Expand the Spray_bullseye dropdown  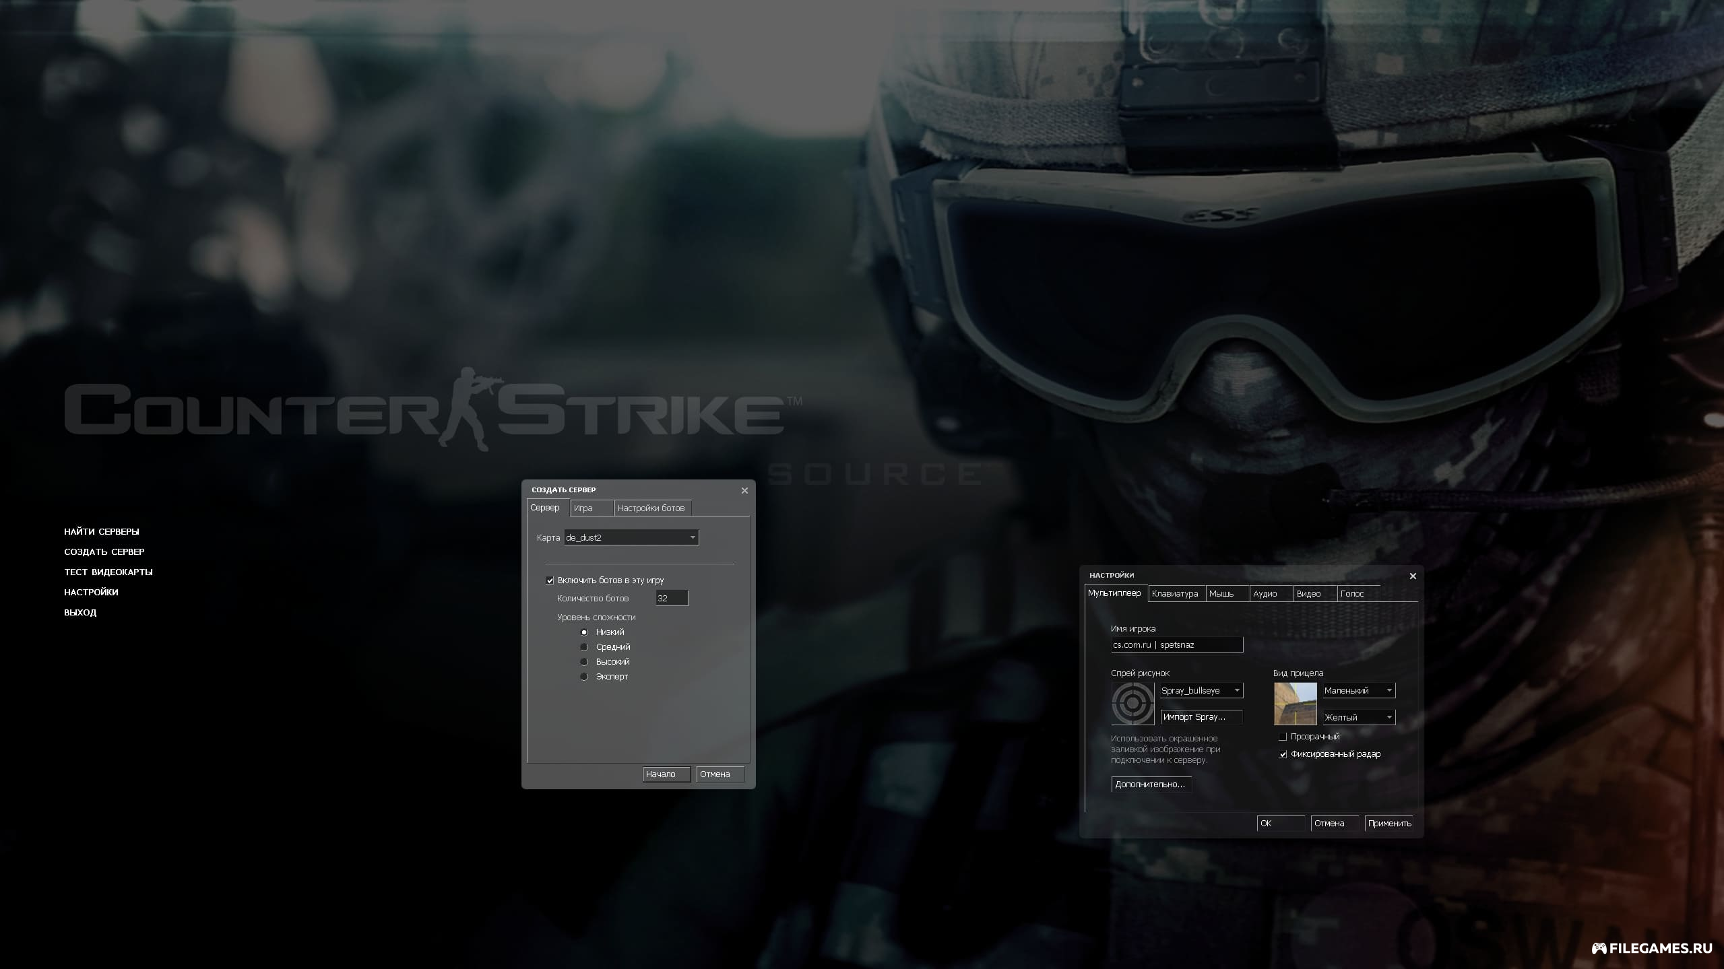coord(1201,690)
